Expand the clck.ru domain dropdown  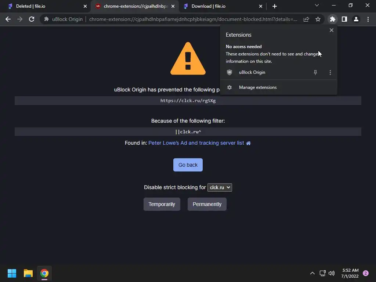tap(220, 188)
